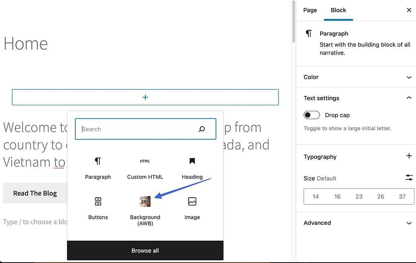Choose font size 37

pyautogui.click(x=402, y=196)
